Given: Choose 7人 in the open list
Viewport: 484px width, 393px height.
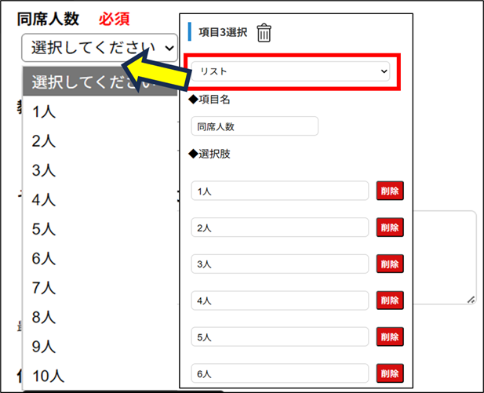Looking at the screenshot, I should click(44, 288).
